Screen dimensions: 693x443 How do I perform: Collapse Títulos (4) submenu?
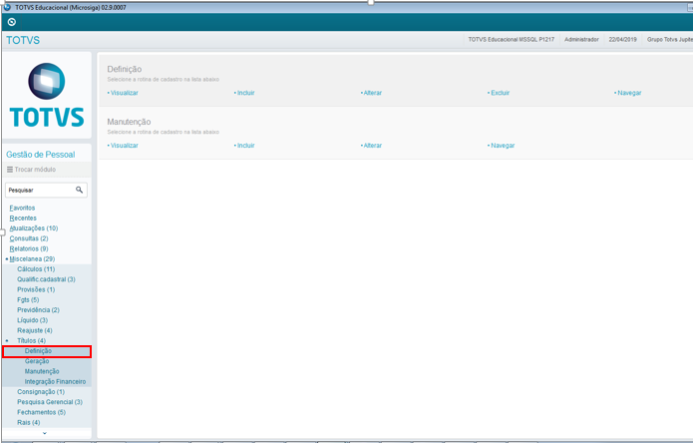pos(31,340)
